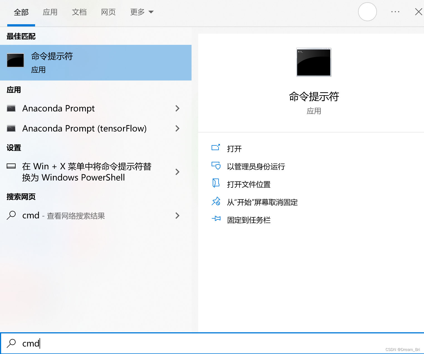Click the open file location icon
The image size is (424, 354).
[216, 183]
